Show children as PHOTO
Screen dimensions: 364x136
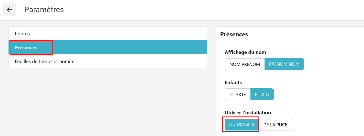click(x=262, y=94)
